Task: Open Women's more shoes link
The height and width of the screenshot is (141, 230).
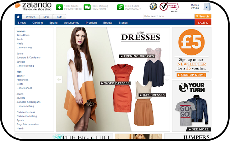Action: 24,47
